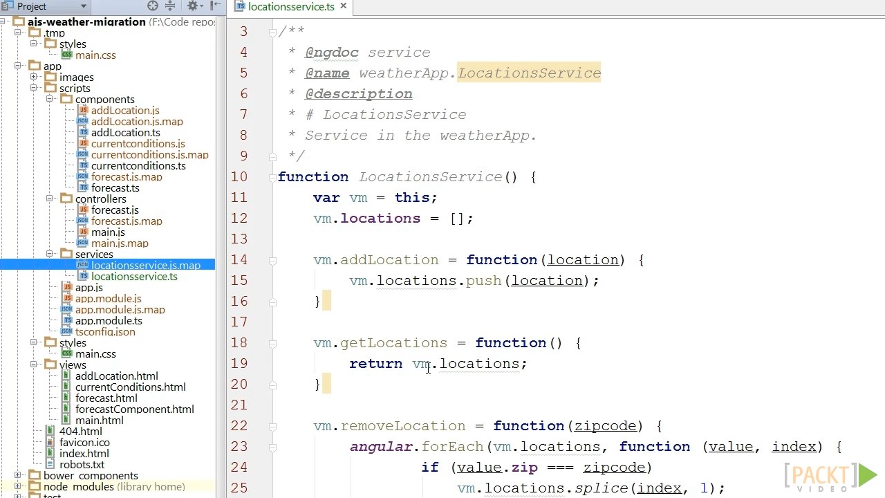885x498 pixels.
Task: Place cursor on vm.locations = [] at line 12
Action: pos(393,218)
